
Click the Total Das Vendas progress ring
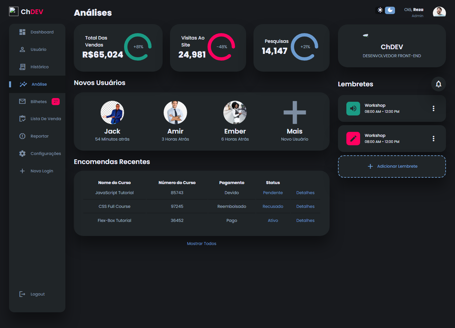[x=138, y=47]
